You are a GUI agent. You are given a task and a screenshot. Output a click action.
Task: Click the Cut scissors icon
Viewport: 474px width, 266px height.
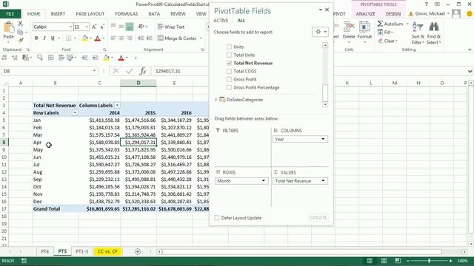[x=20, y=24]
